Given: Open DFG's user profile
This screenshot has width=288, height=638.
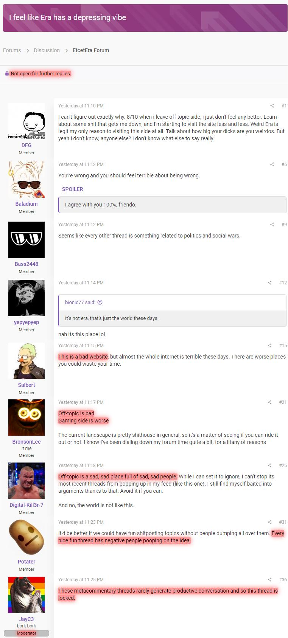Looking at the screenshot, I should tap(26, 145).
